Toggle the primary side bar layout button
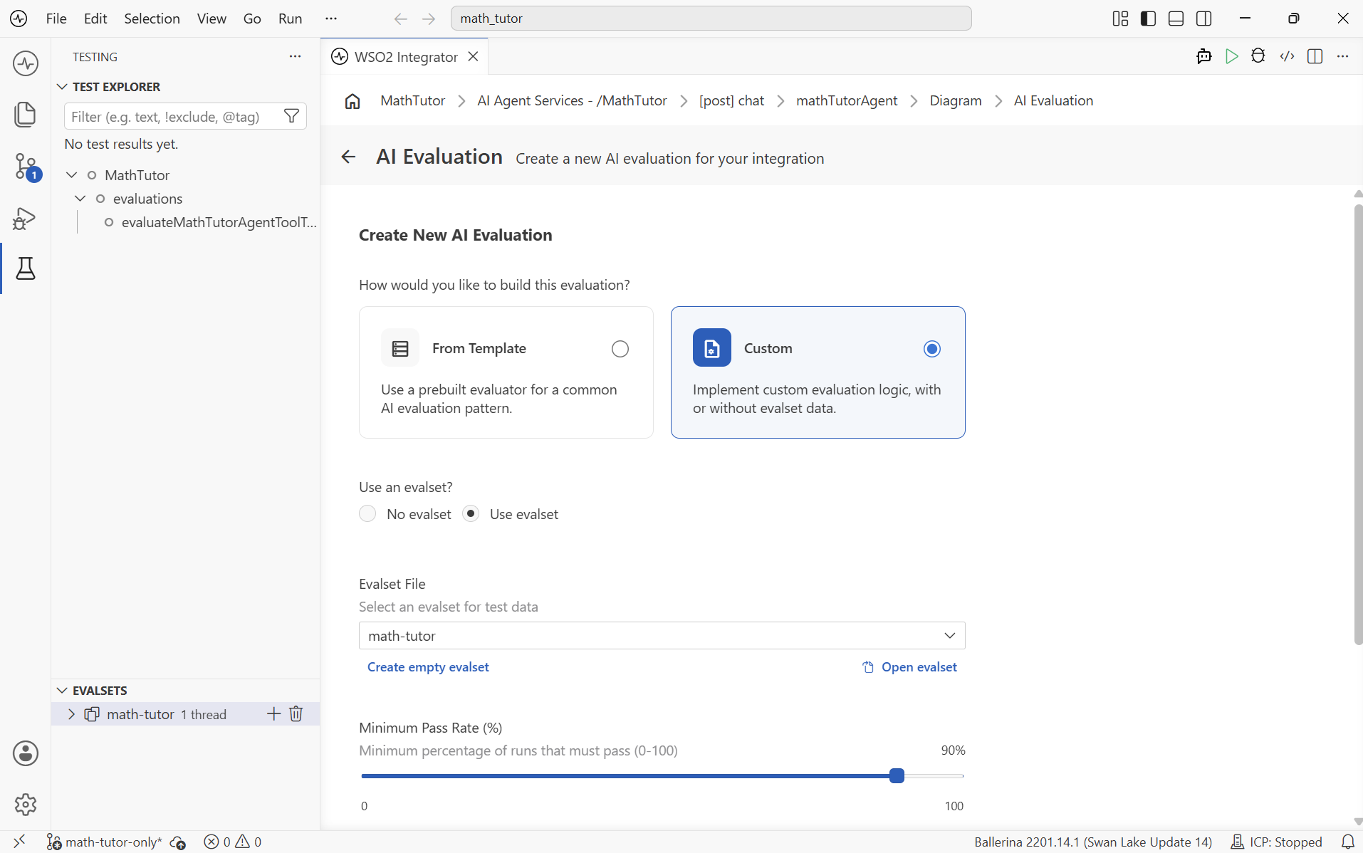The width and height of the screenshot is (1363, 853). [1148, 19]
